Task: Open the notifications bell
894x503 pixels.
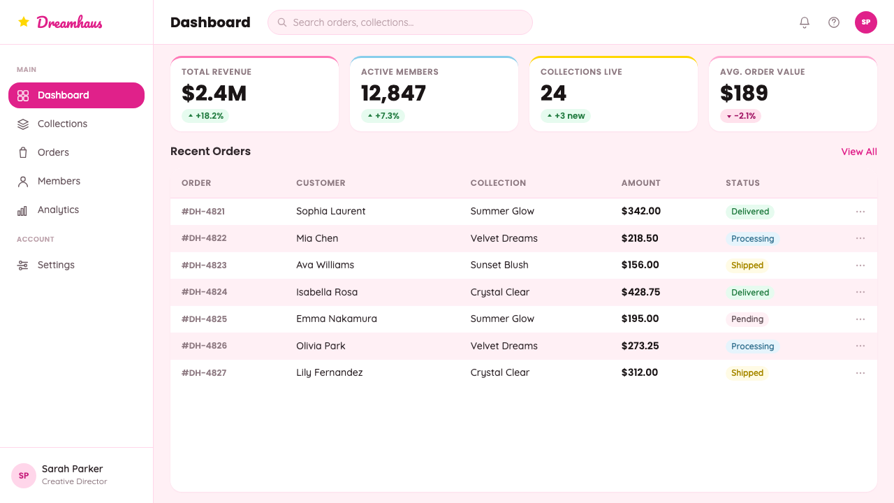Action: point(805,22)
